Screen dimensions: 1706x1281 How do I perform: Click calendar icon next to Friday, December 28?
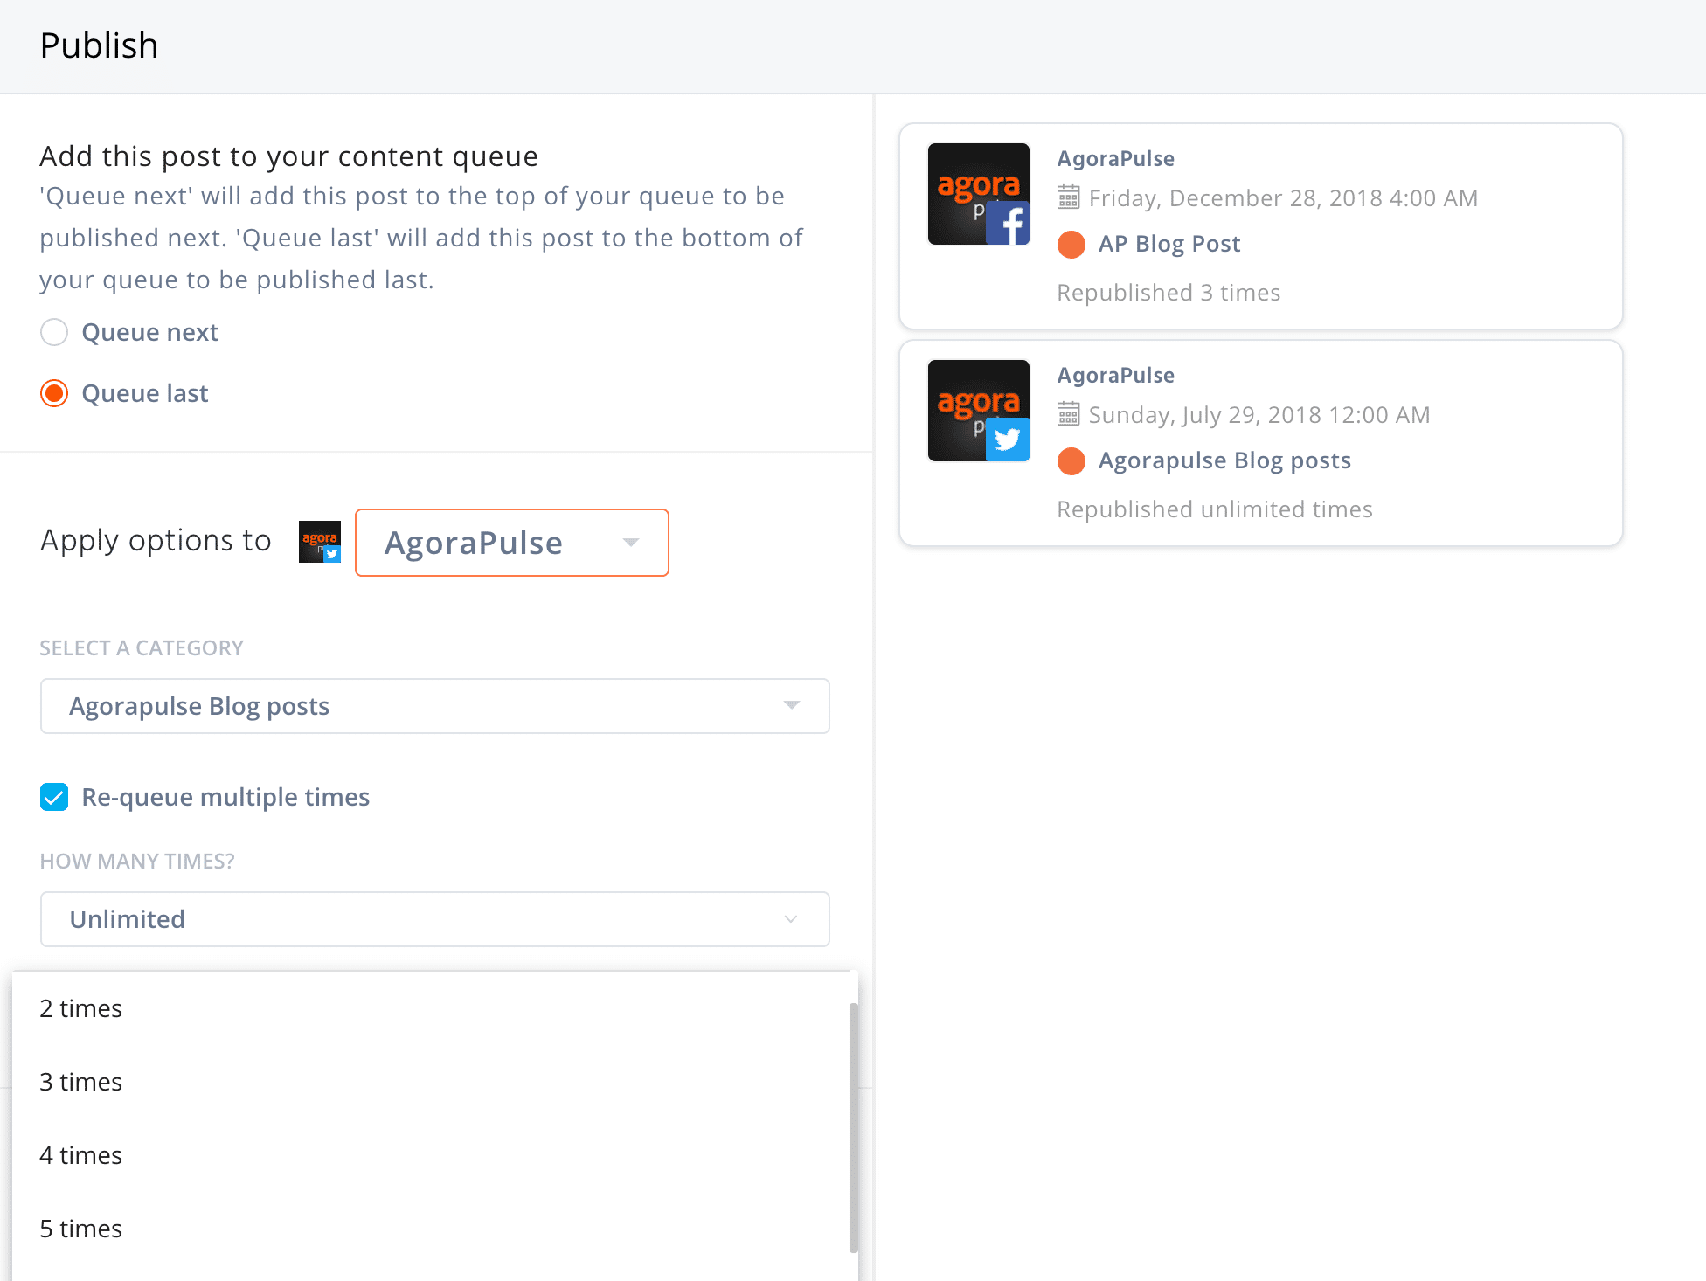[x=1068, y=197]
